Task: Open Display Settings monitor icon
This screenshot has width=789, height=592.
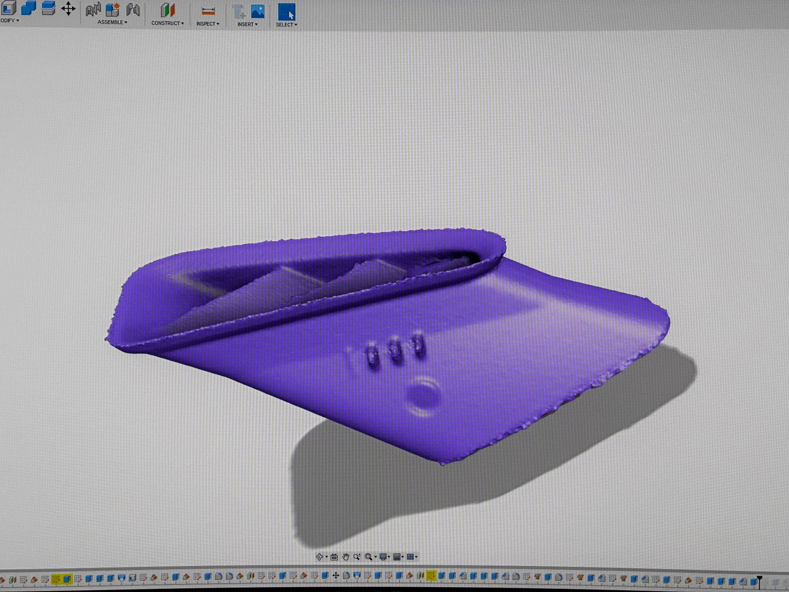Action: point(383,556)
